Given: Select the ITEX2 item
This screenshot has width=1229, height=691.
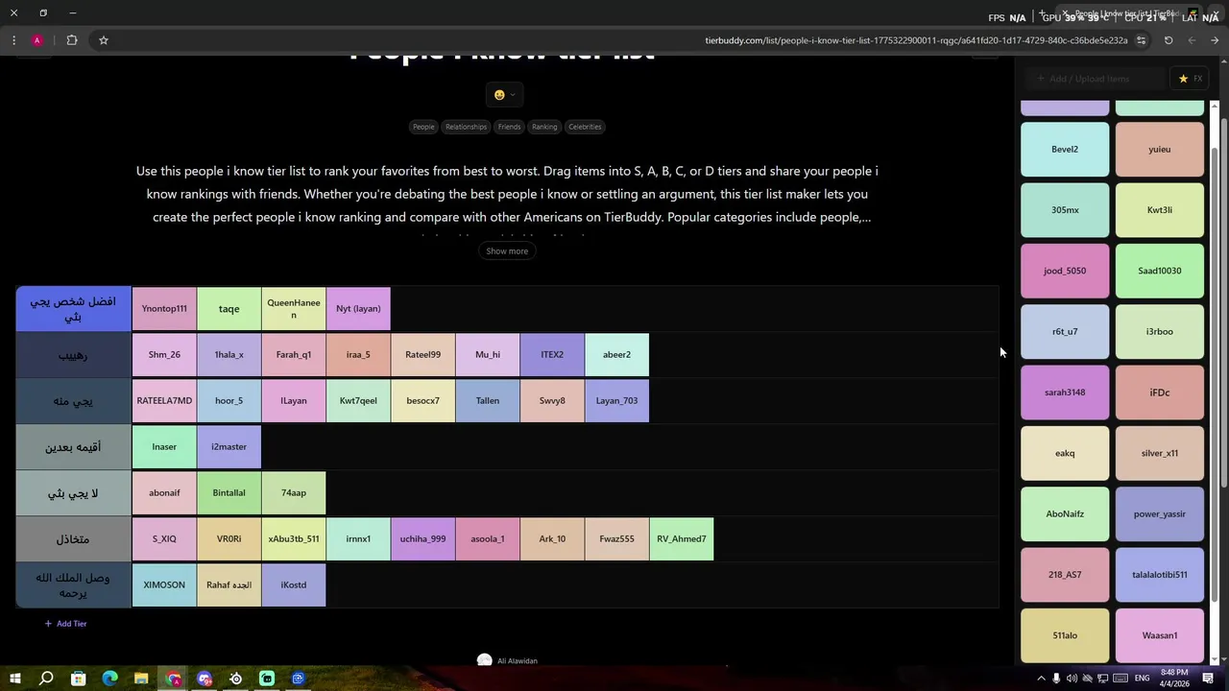Looking at the screenshot, I should coord(552,355).
